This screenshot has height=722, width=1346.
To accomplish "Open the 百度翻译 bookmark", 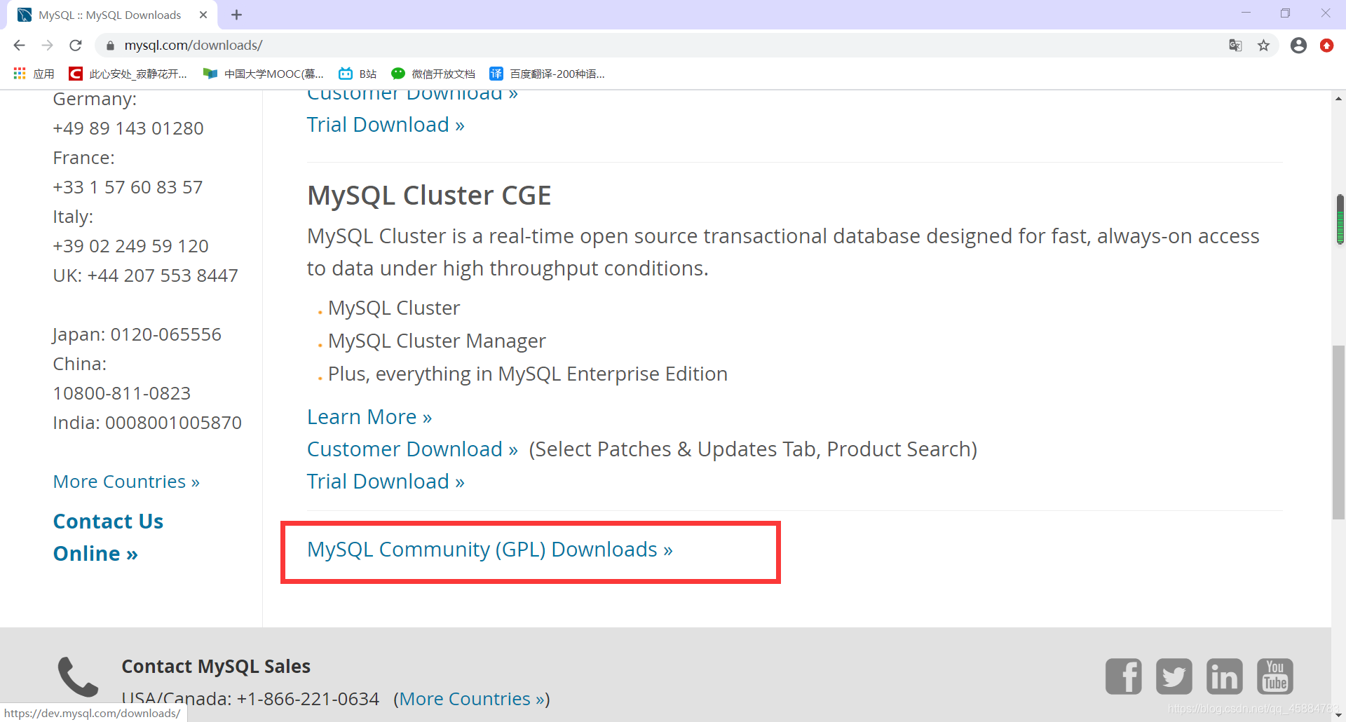I will click(547, 74).
